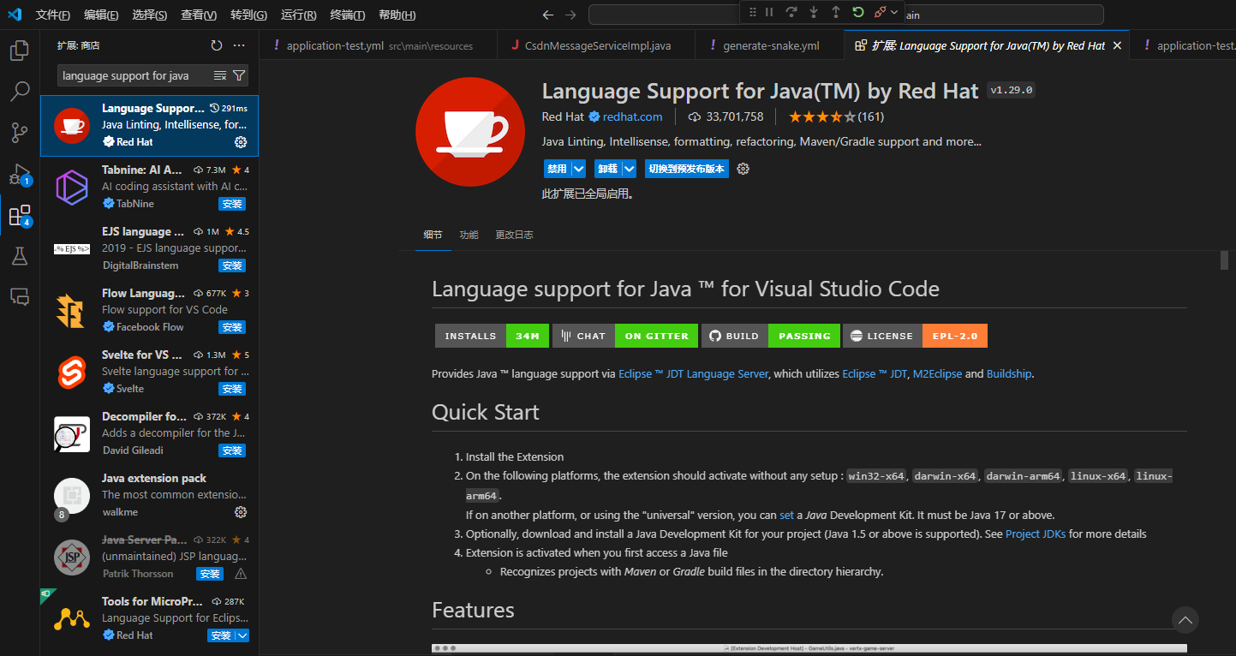Viewport: 1236px width, 656px height.
Task: Open the 查看(V) menu
Action: click(x=199, y=15)
